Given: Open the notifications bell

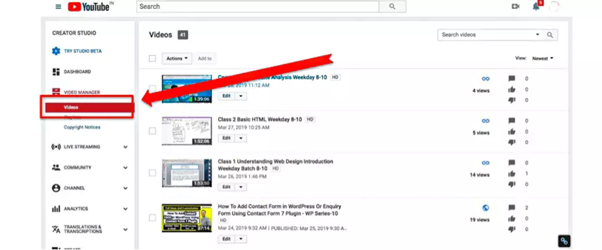Looking at the screenshot, I should 536,7.
